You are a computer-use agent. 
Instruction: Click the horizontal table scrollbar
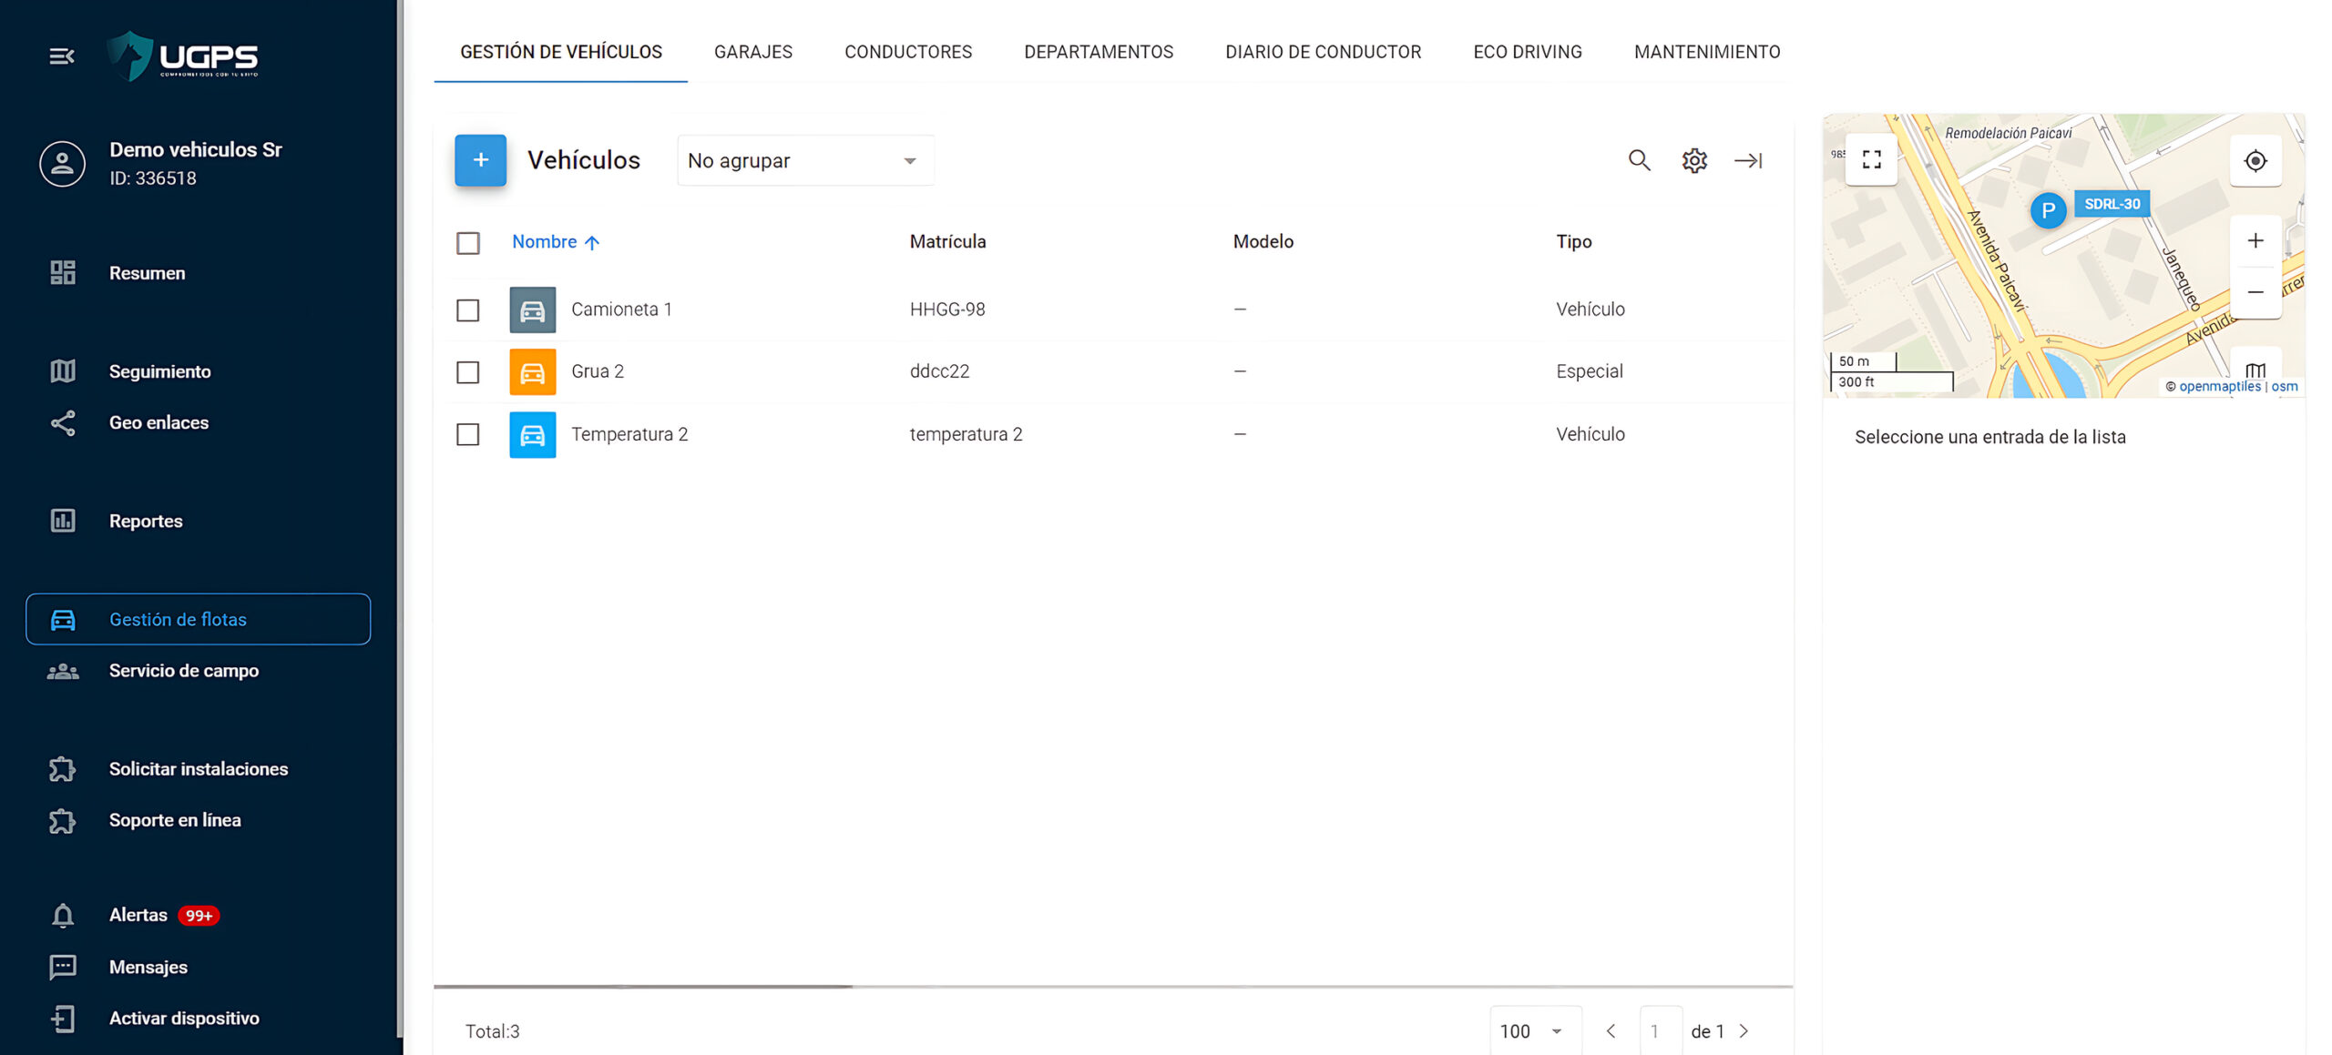click(643, 986)
